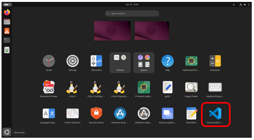Image resolution: width=254 pixels, height=140 pixels.
Task: Open Files from the dock
Action: (x=7, y=21)
